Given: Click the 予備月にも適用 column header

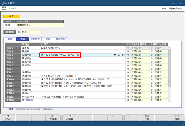Looking at the screenshot, I should (158, 44).
